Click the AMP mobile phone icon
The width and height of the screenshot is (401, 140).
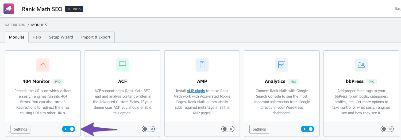[x=202, y=65]
